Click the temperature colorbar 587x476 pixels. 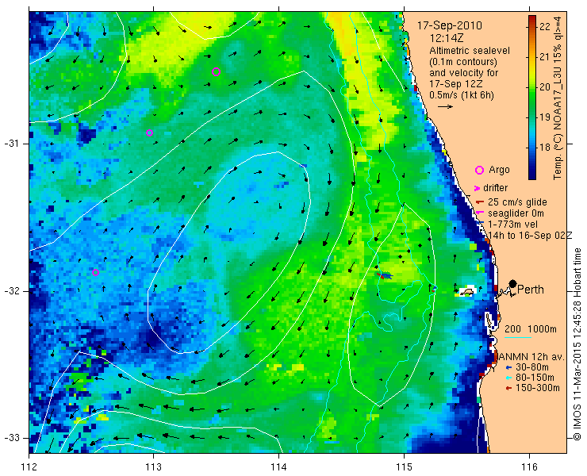pyautogui.click(x=532, y=98)
